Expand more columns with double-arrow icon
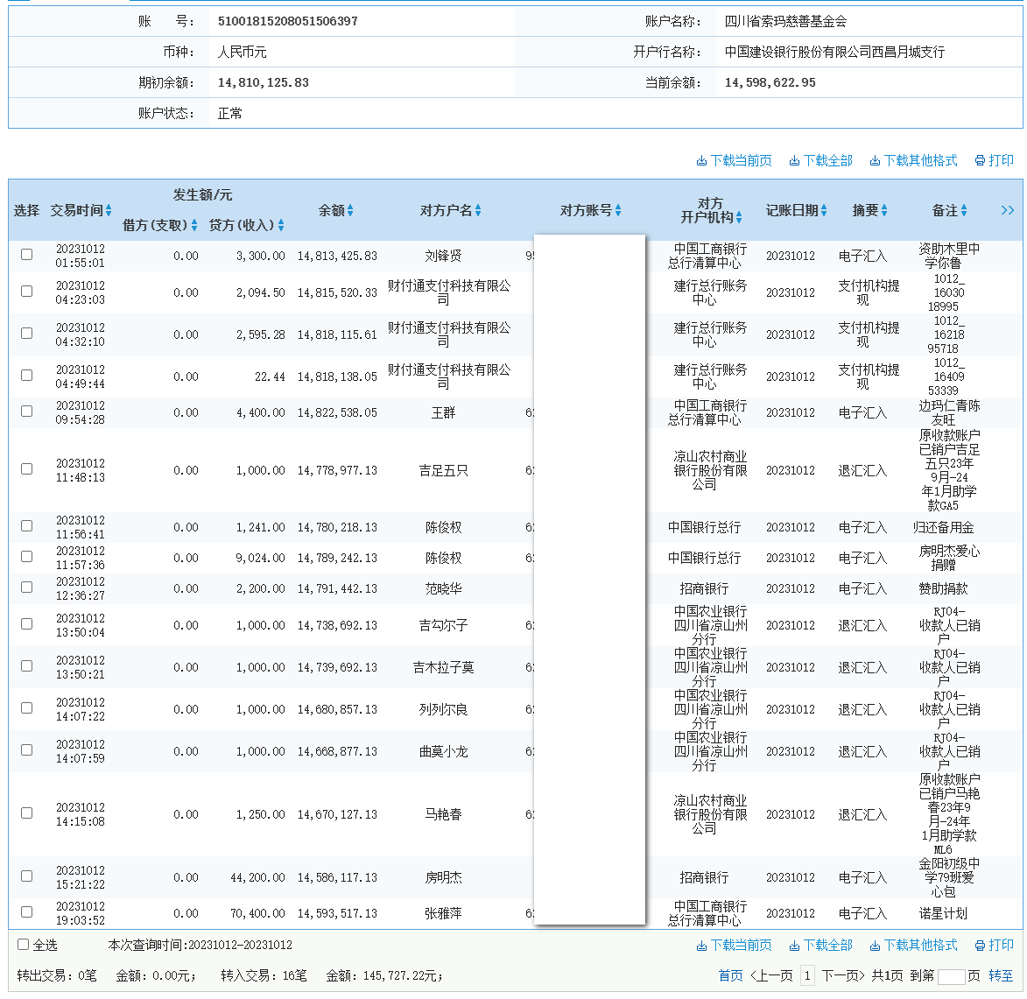The height and width of the screenshot is (999, 1027). click(1008, 210)
